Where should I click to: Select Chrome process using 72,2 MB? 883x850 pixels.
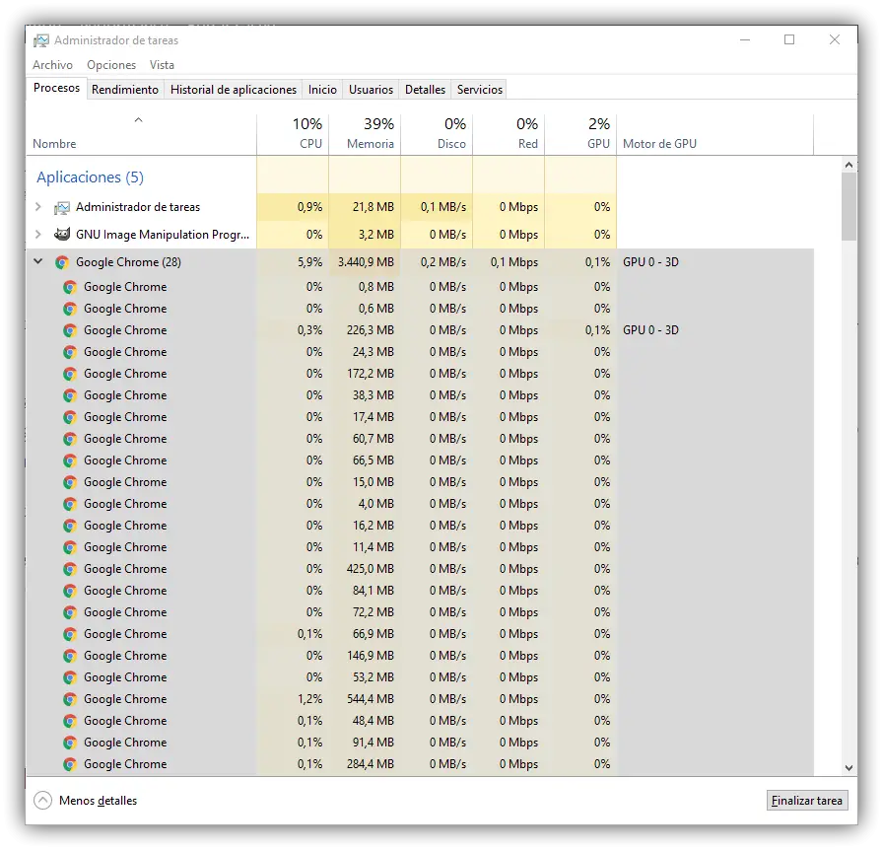420,612
